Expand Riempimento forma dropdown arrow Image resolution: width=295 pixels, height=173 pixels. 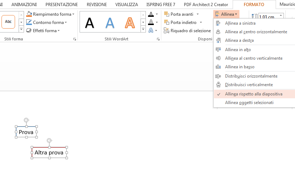73,14
